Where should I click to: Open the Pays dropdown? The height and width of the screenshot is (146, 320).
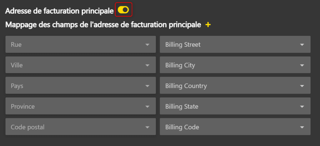point(80,86)
